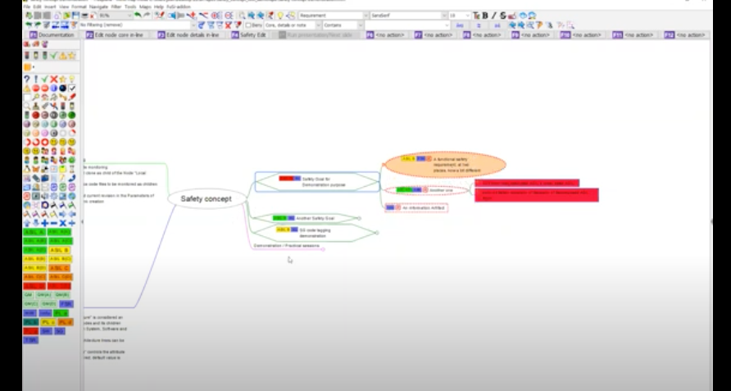Click the F1 Documentation button
Viewport: 731px width, 391px height.
tap(52, 35)
